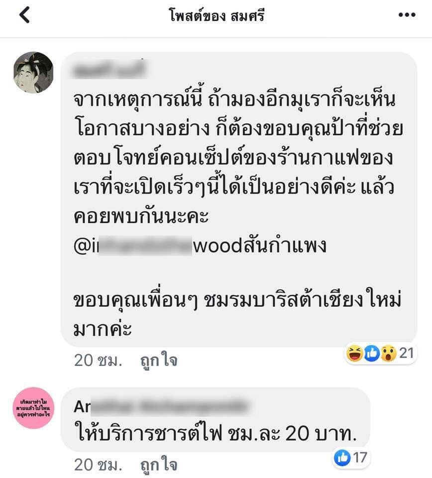Viewport: 432px width, 478px height.
Task: Tap the Wow surprised reaction emoji
Action: (388, 354)
